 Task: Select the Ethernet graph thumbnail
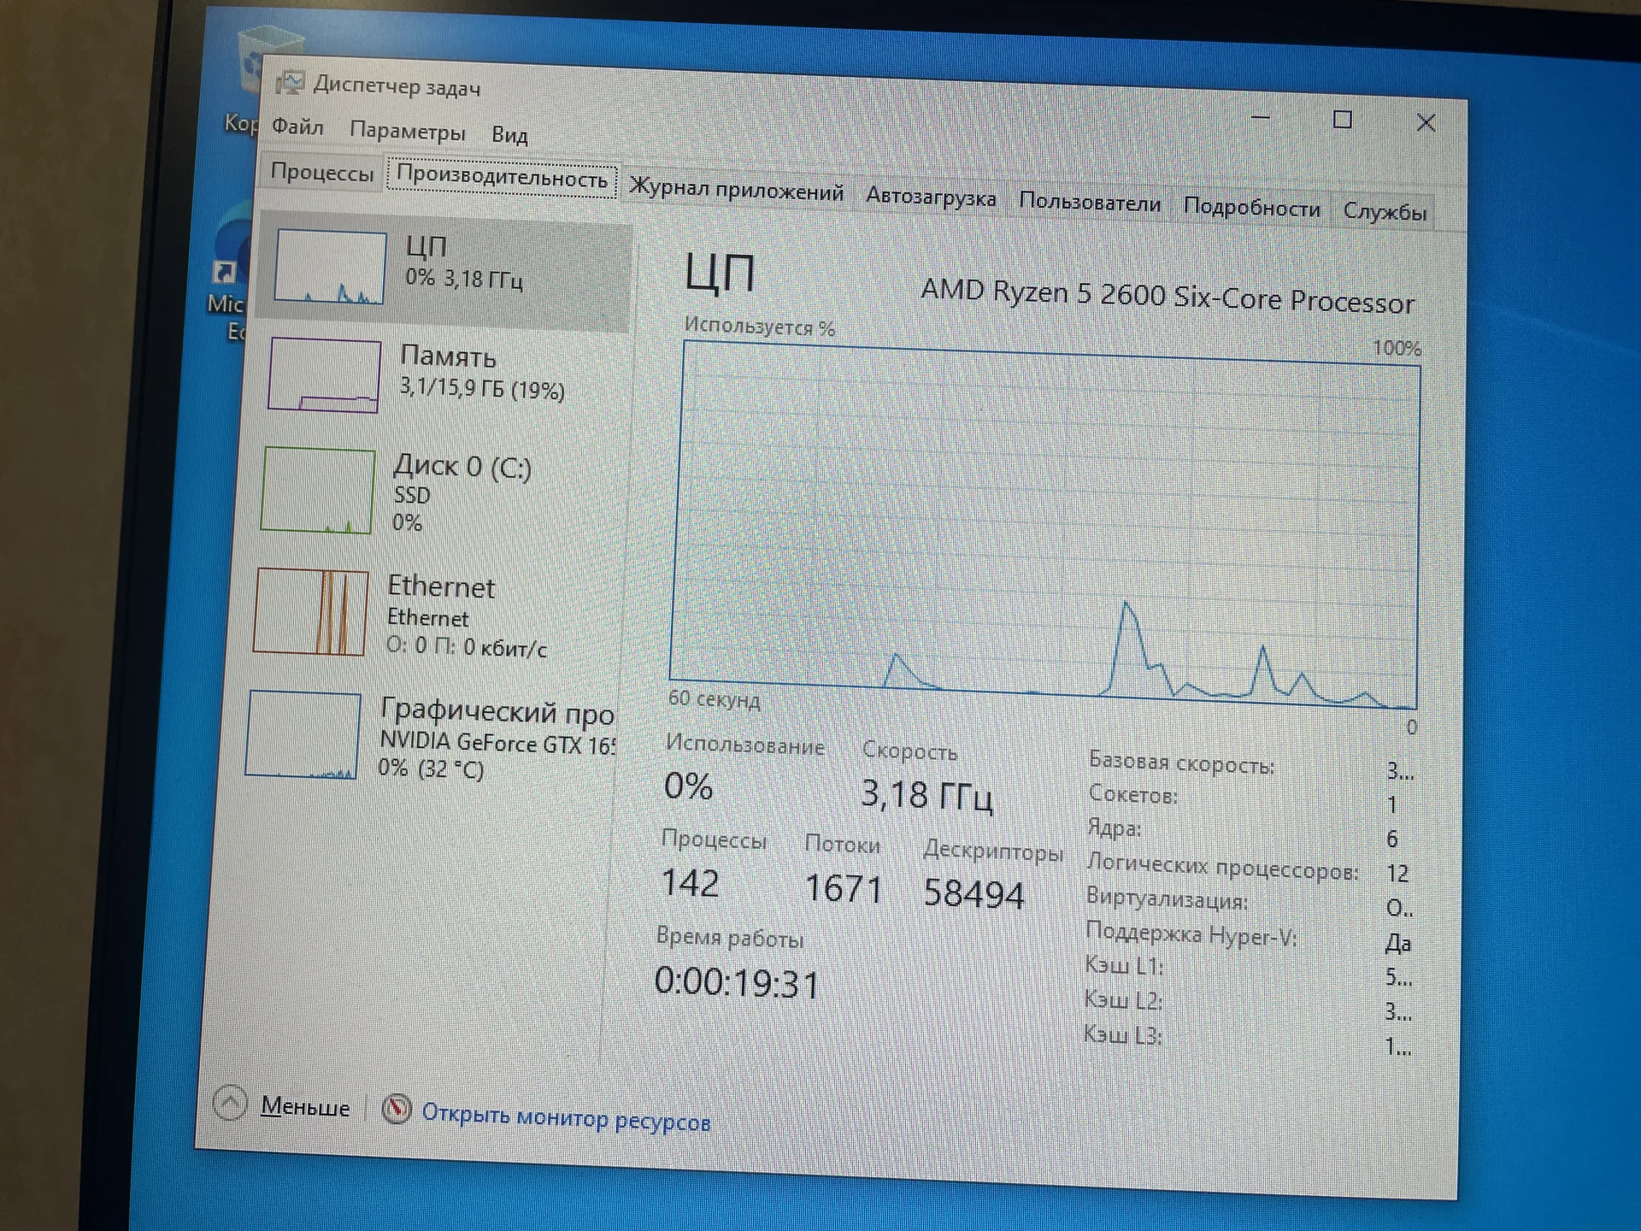(311, 611)
